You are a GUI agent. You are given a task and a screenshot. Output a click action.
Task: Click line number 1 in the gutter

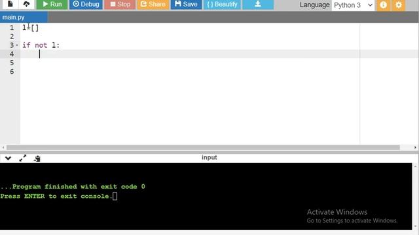(12, 27)
